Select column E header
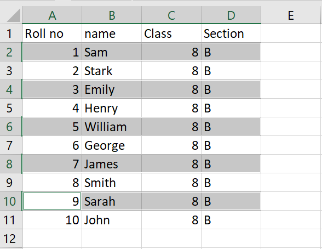Screen dimensions: 322x249 [291, 15]
